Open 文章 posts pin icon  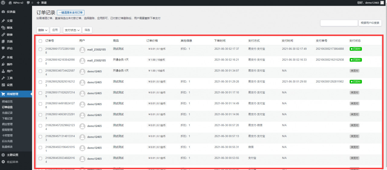pyautogui.click(x=3, y=21)
